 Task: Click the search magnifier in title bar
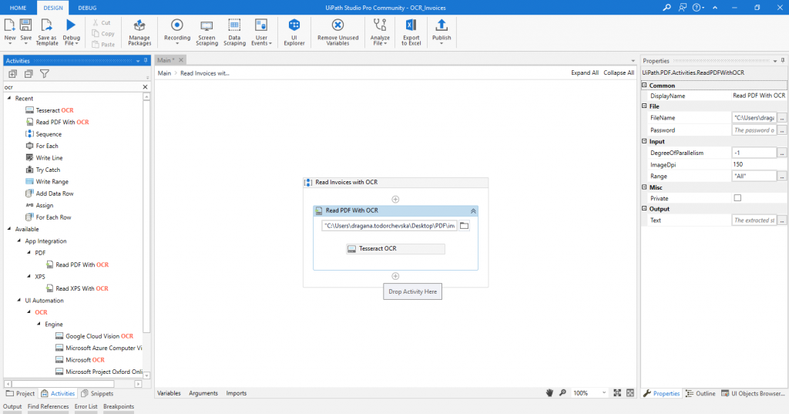[x=666, y=8]
